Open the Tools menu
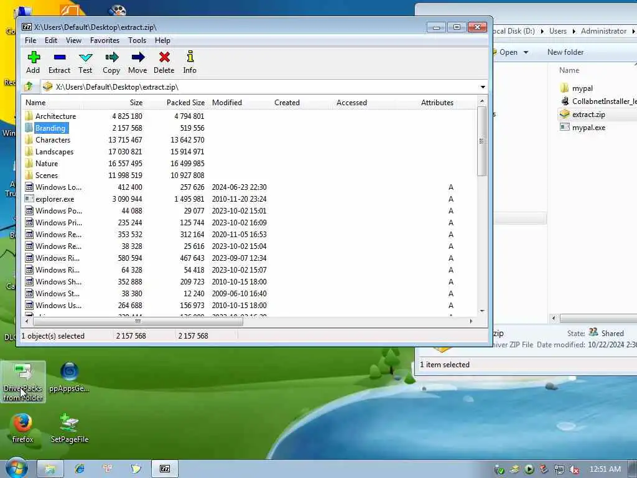 pyautogui.click(x=137, y=40)
